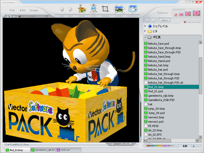
Task: Navigate forward in the folder browser panel
Action: 154,20
